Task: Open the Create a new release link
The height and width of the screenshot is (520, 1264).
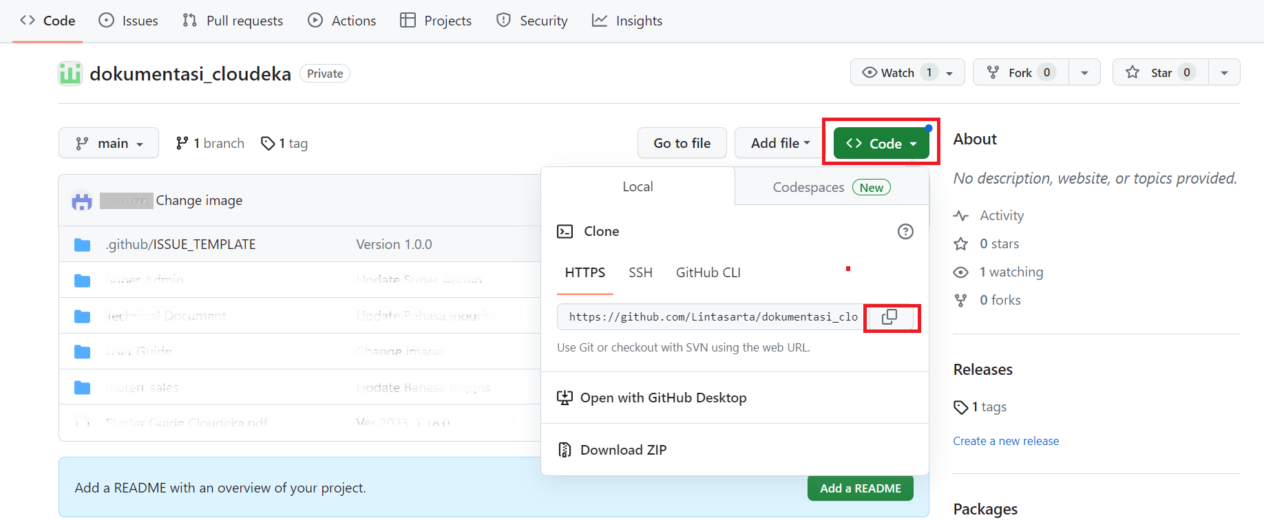Action: 1005,441
